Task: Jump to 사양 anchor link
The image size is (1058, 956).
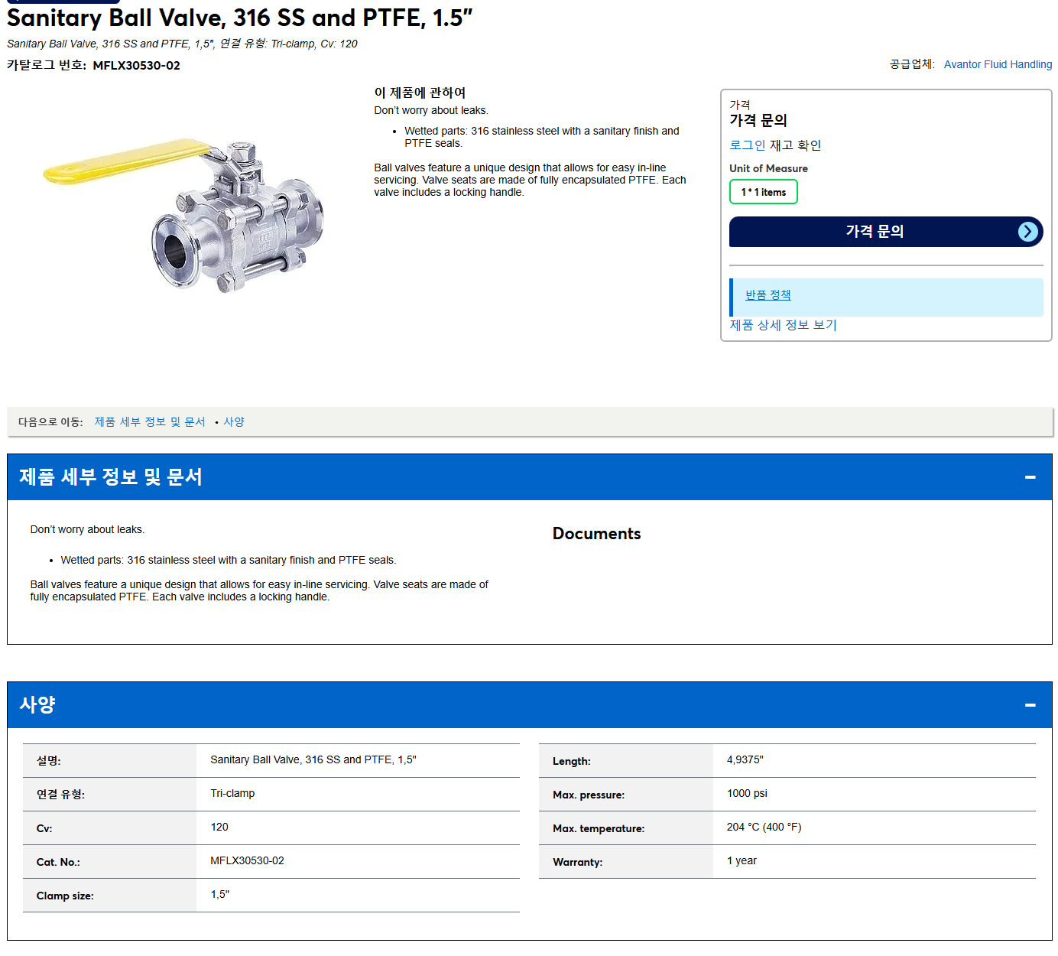Action: coord(234,422)
